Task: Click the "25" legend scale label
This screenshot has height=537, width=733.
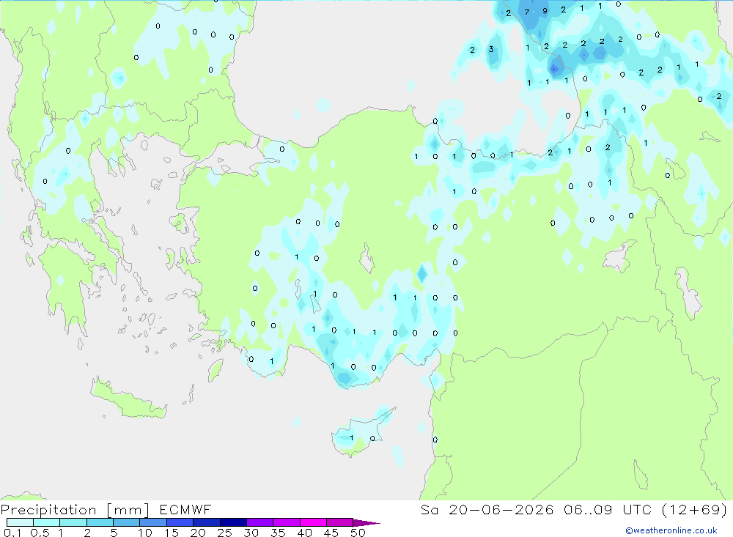Action: (225, 533)
